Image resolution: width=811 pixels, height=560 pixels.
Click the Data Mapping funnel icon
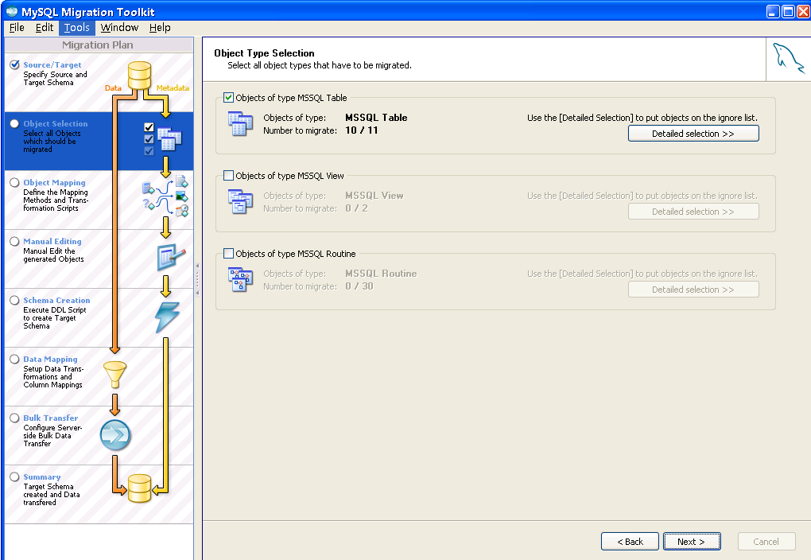(114, 374)
